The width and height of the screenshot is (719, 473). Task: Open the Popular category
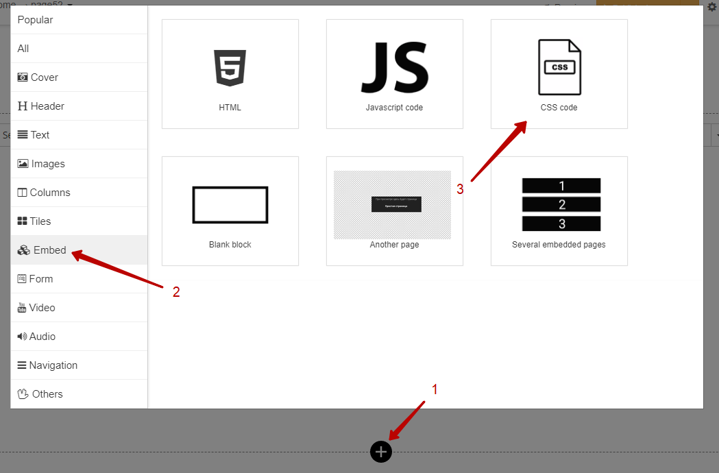tap(36, 20)
